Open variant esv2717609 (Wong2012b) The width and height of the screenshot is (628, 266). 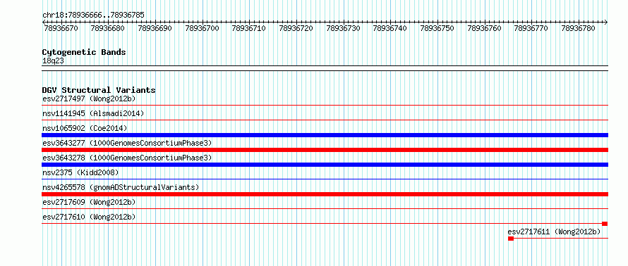(89, 202)
